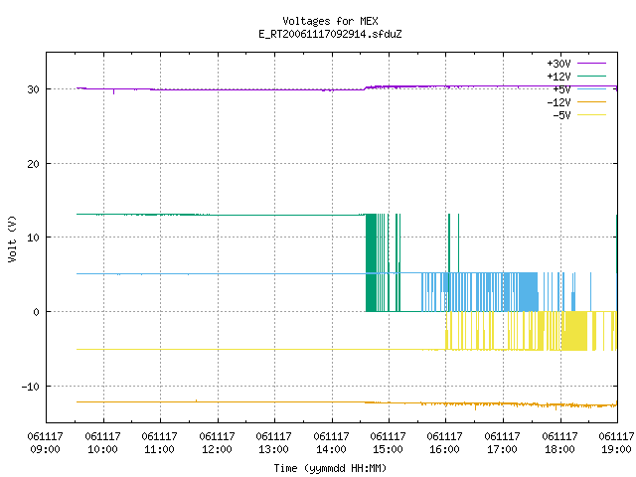Click the green +12V legend line sample
The image size is (636, 477).
pyautogui.click(x=592, y=76)
